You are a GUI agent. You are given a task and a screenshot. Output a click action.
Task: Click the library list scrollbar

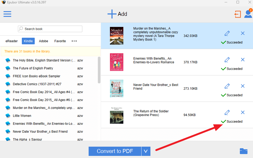(x=99, y=70)
